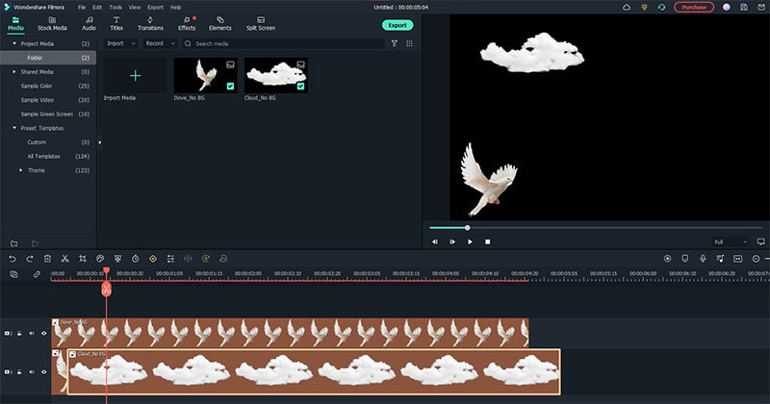Expand the Theme tree item

(20, 170)
